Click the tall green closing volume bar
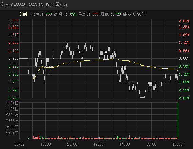 [x=178, y=121]
